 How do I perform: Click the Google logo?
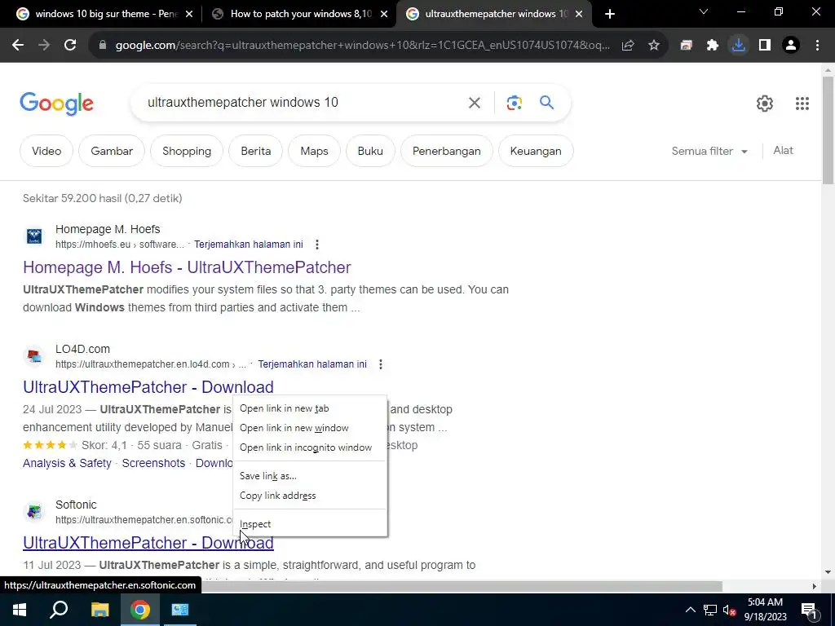point(56,104)
